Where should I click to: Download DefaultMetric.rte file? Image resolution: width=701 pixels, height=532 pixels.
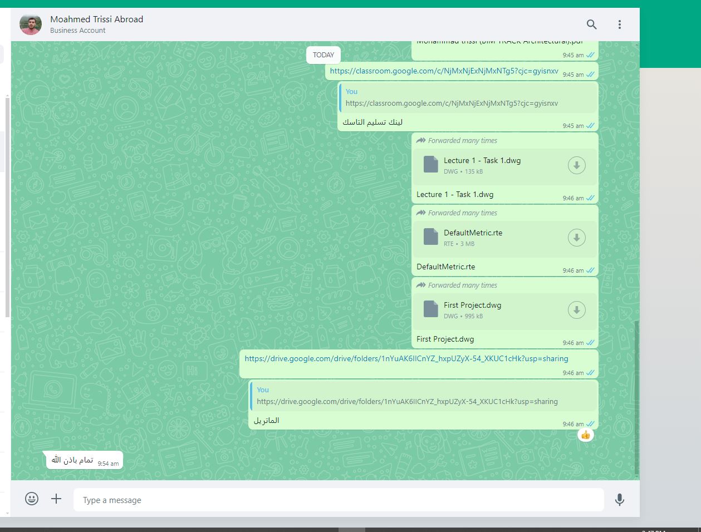pos(576,238)
